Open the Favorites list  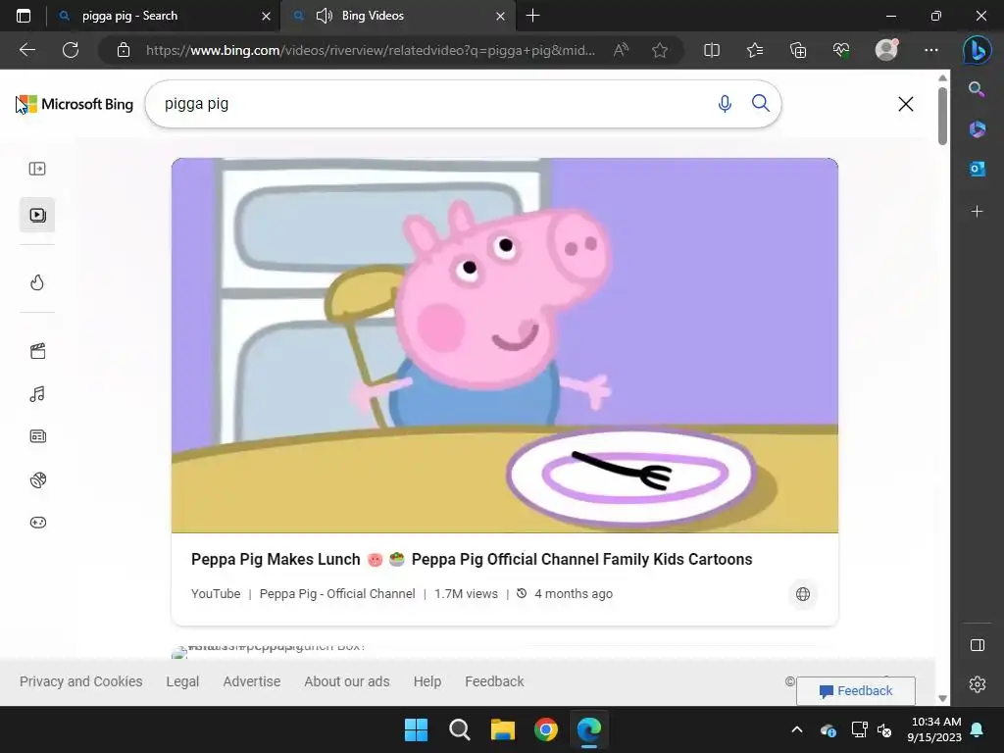coord(755,50)
